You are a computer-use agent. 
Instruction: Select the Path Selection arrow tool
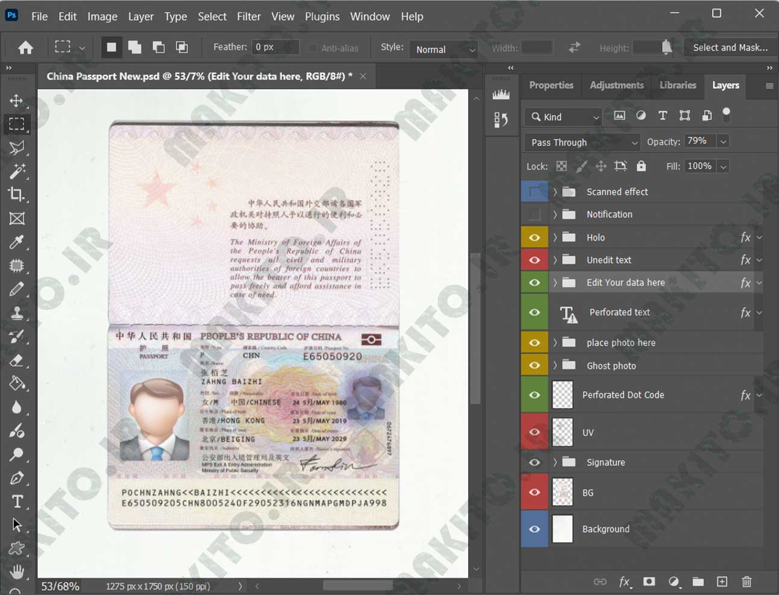[x=16, y=525]
